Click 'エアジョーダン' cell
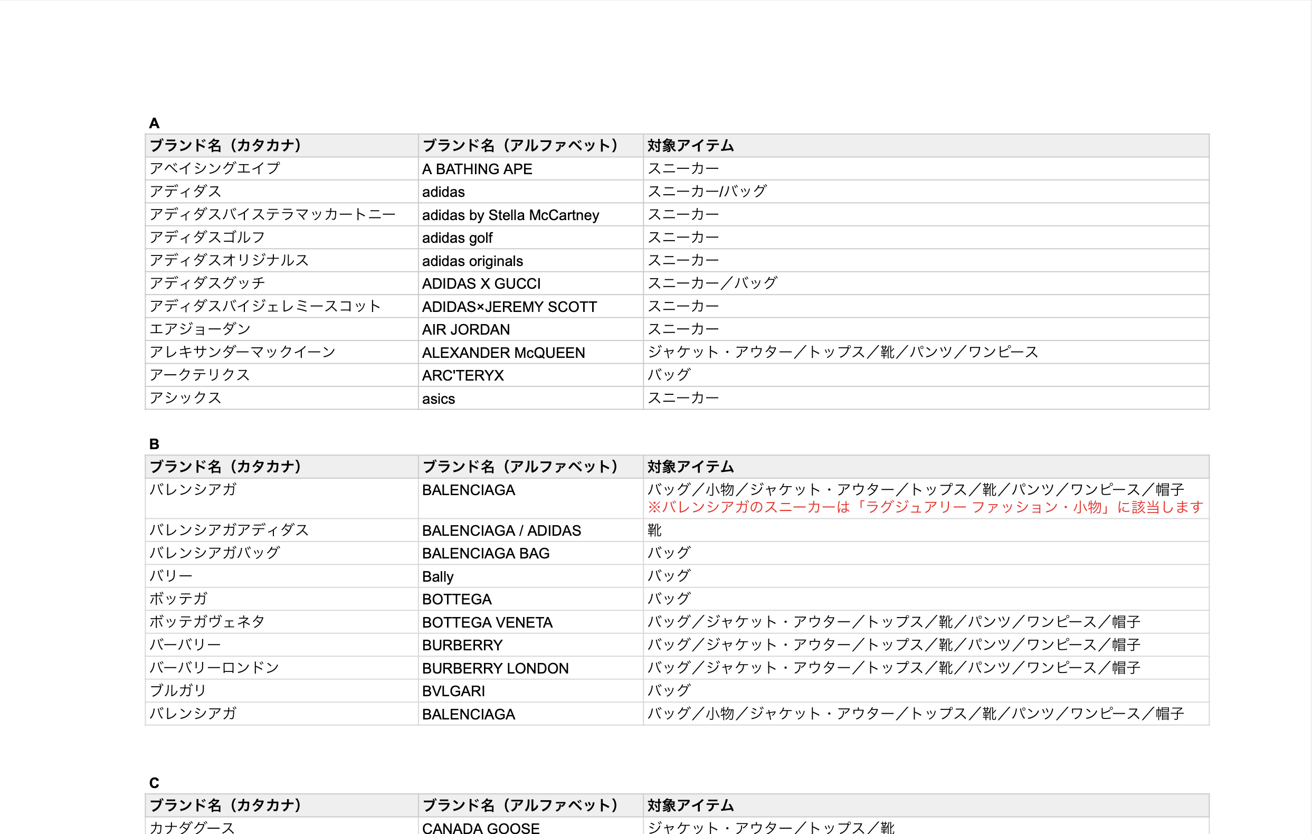Viewport: 1312px width, 834px height. [282, 329]
